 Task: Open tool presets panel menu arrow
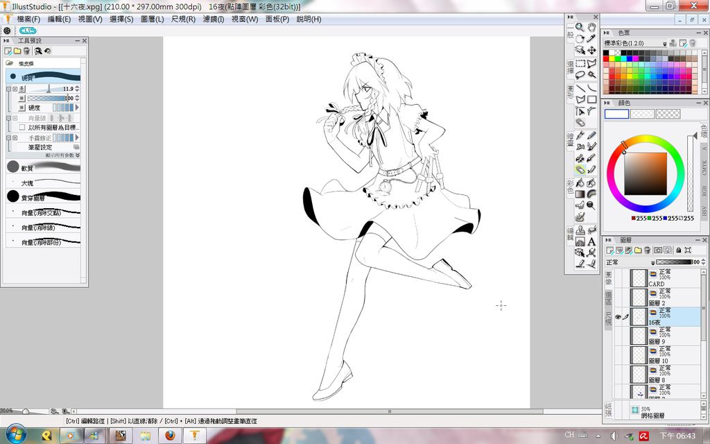click(6, 41)
